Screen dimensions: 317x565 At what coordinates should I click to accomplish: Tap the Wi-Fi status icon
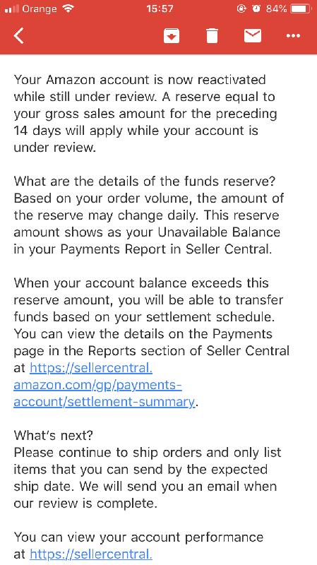coord(67,8)
